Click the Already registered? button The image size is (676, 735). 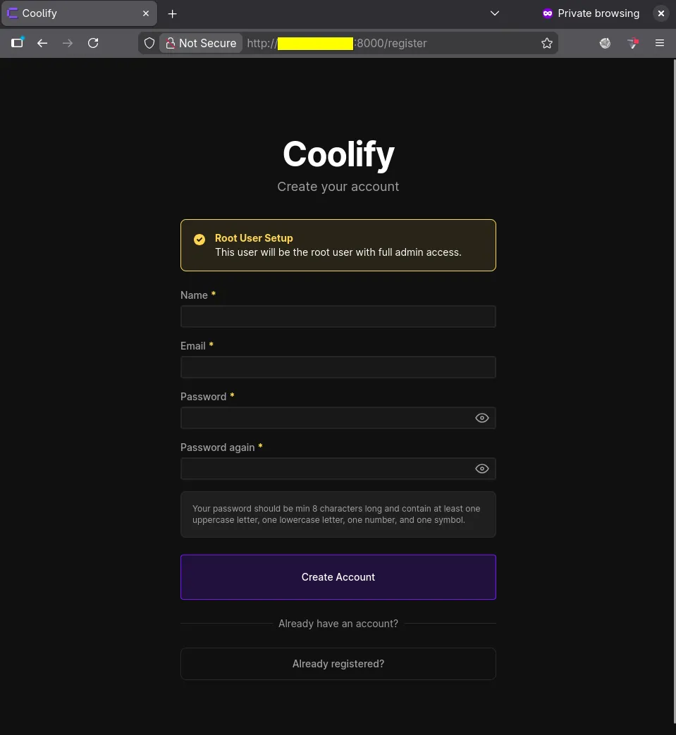click(x=338, y=663)
